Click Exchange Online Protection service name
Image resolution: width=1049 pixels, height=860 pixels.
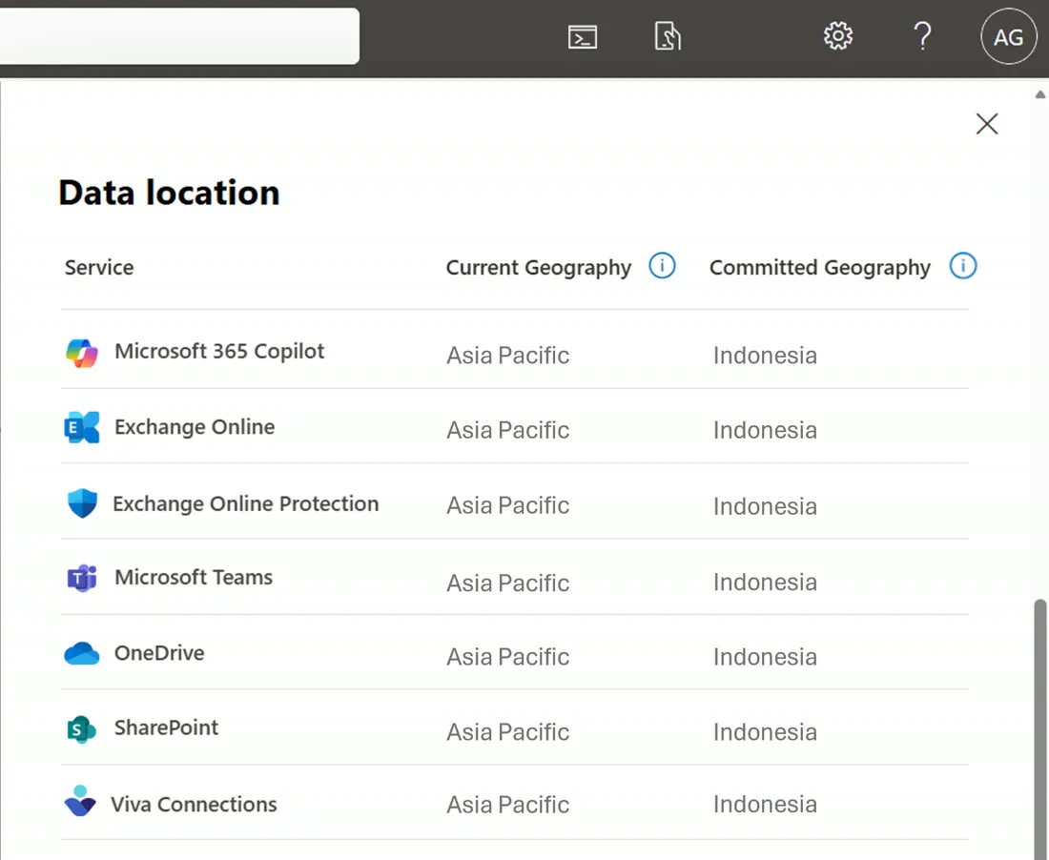(x=245, y=503)
